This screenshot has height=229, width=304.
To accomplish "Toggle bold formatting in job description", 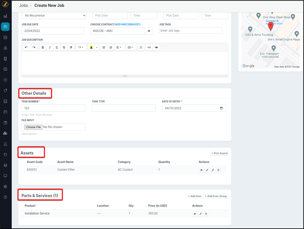I will tap(43, 48).
